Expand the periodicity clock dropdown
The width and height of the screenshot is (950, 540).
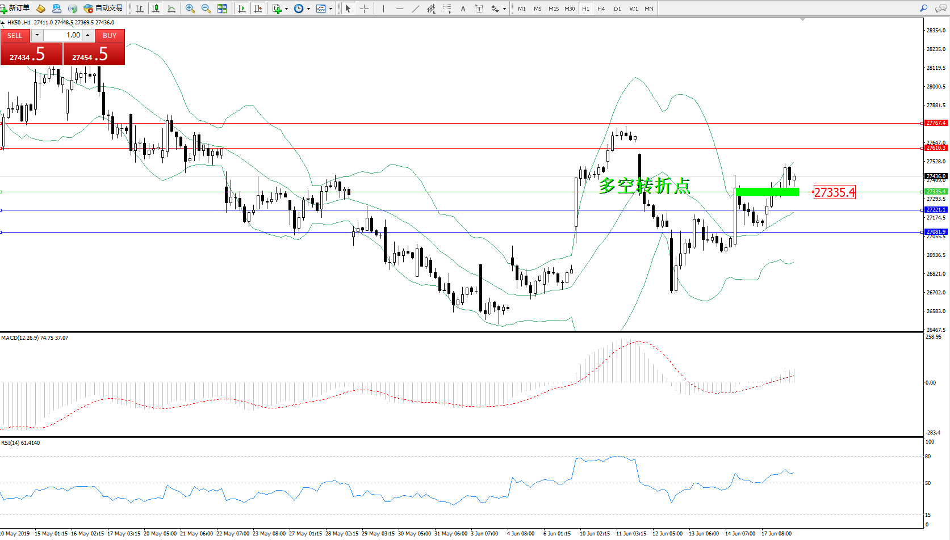[308, 9]
